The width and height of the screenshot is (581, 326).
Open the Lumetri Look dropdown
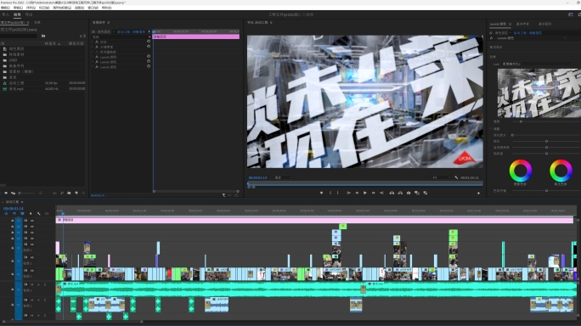click(538, 64)
